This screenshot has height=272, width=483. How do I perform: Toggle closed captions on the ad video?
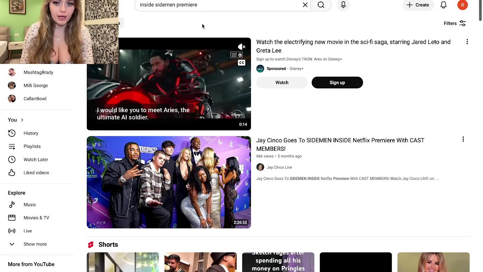tap(241, 63)
